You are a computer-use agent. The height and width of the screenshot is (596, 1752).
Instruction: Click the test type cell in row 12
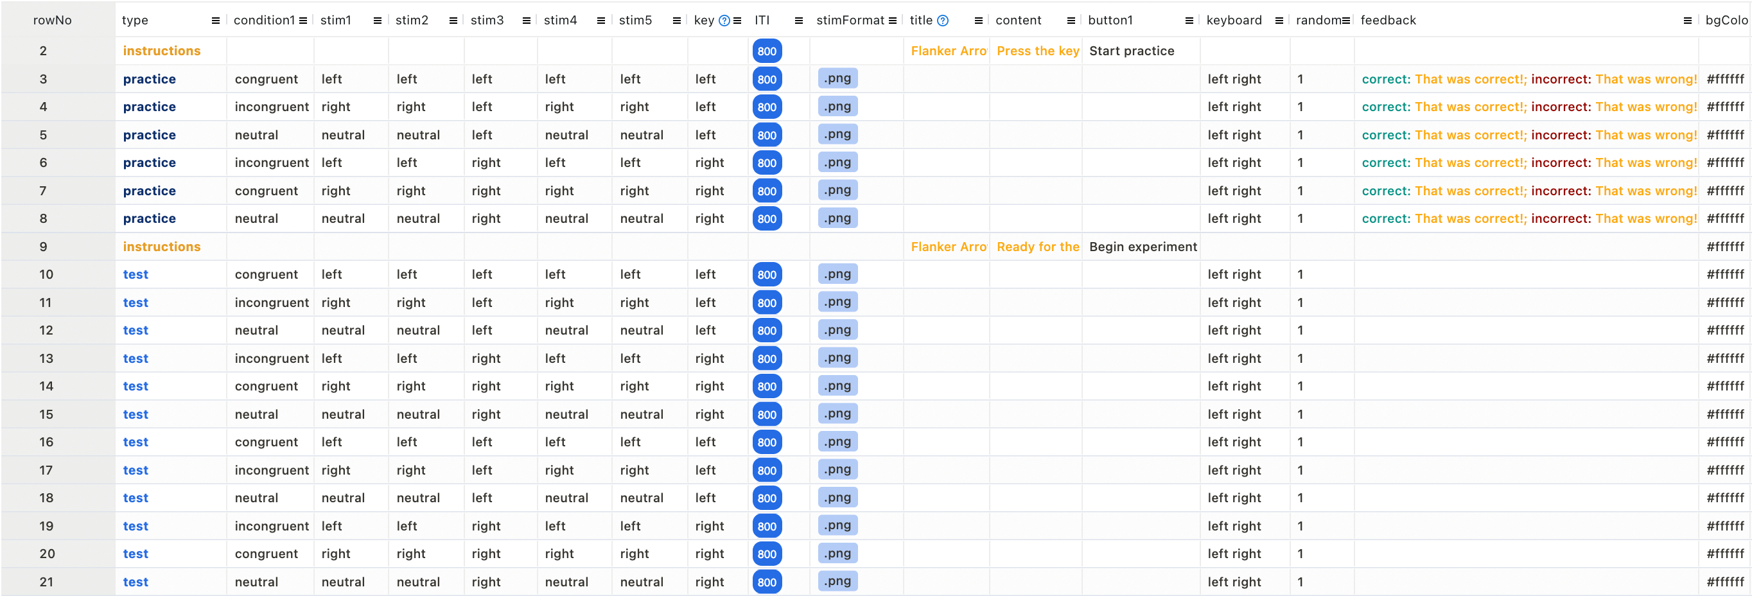point(171,331)
